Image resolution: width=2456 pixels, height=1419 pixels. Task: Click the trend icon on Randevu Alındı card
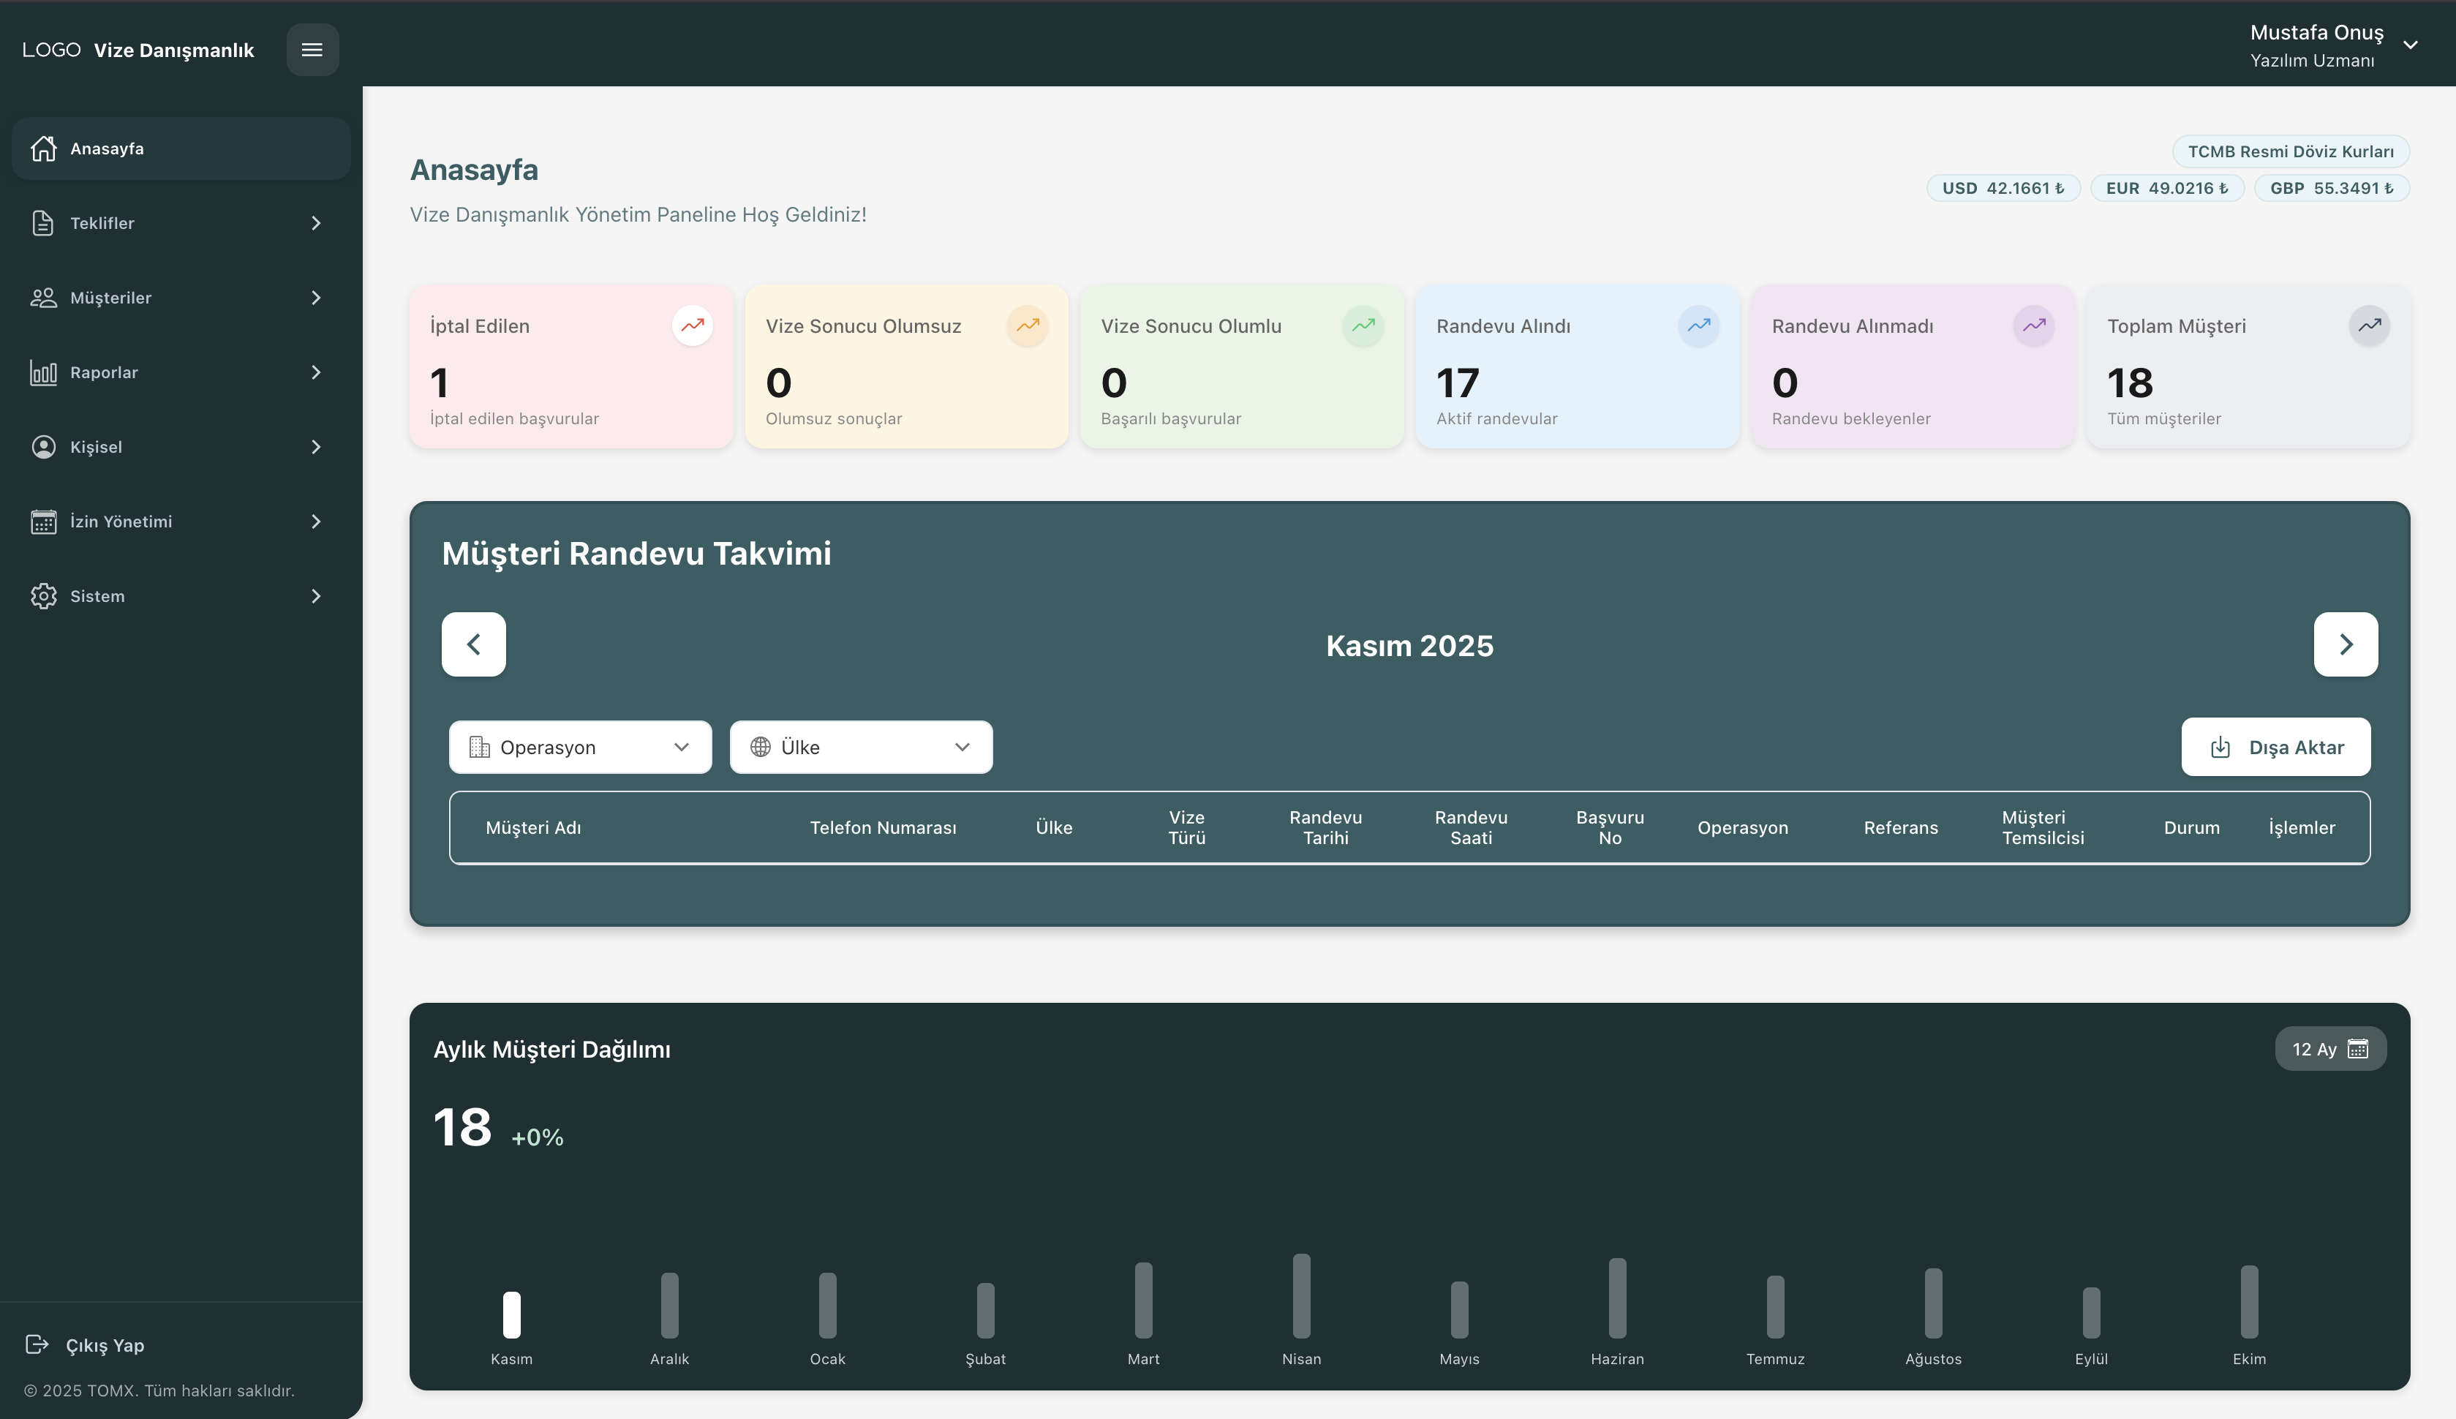point(1698,325)
